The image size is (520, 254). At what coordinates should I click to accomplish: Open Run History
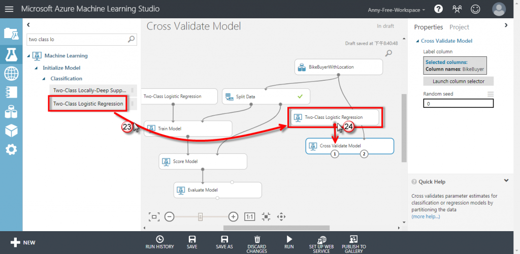pyautogui.click(x=159, y=242)
